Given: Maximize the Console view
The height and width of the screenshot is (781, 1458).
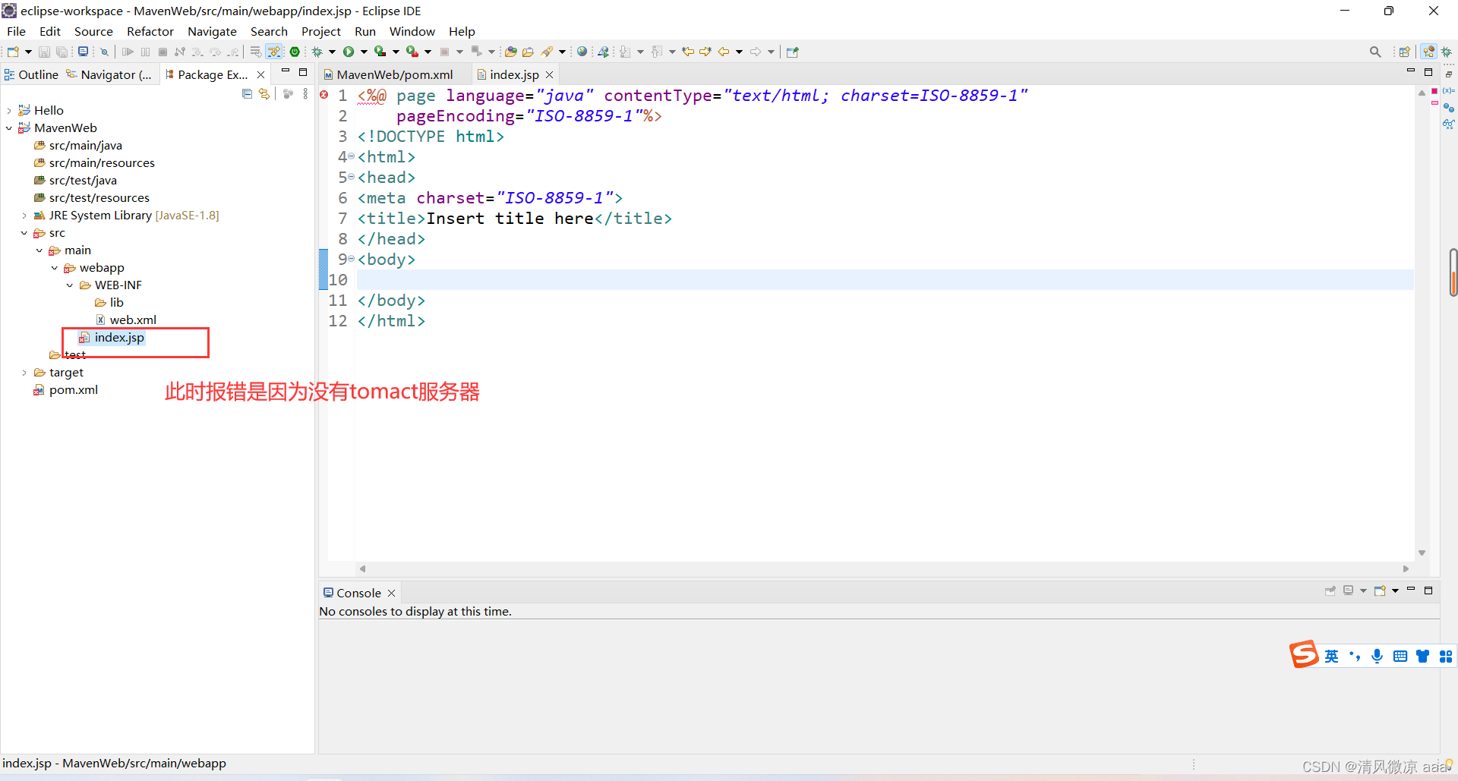Looking at the screenshot, I should tap(1428, 590).
